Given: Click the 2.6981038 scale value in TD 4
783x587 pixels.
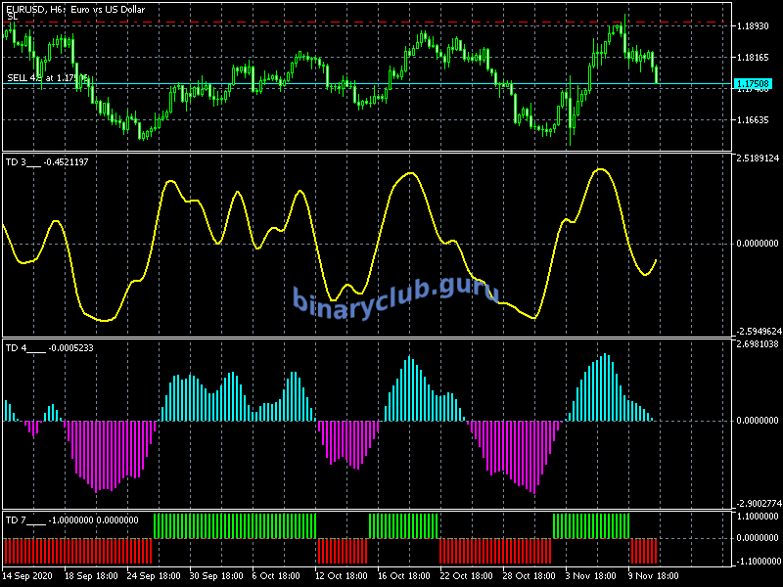Looking at the screenshot, I should click(x=757, y=344).
